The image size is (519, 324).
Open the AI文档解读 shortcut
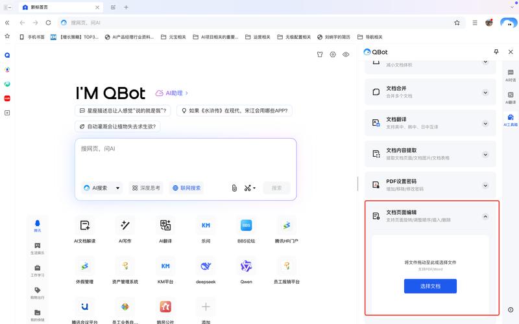coord(85,230)
